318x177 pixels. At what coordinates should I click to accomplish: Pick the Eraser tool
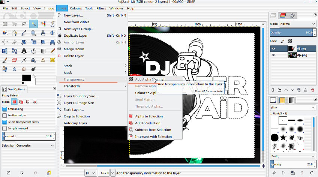pos(15,60)
